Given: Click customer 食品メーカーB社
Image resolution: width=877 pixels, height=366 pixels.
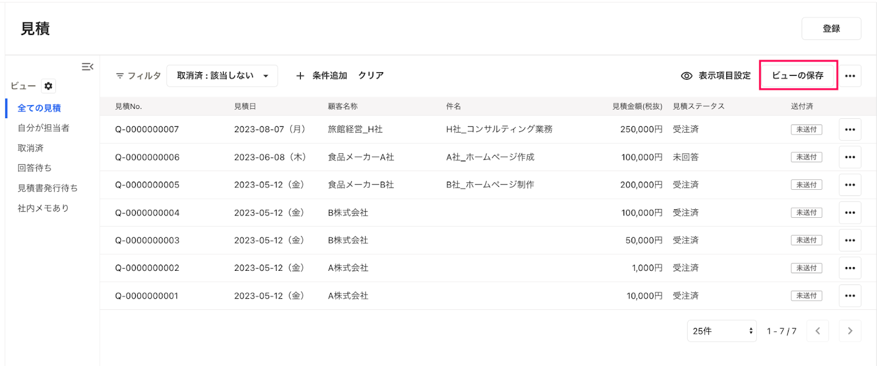Looking at the screenshot, I should (361, 185).
